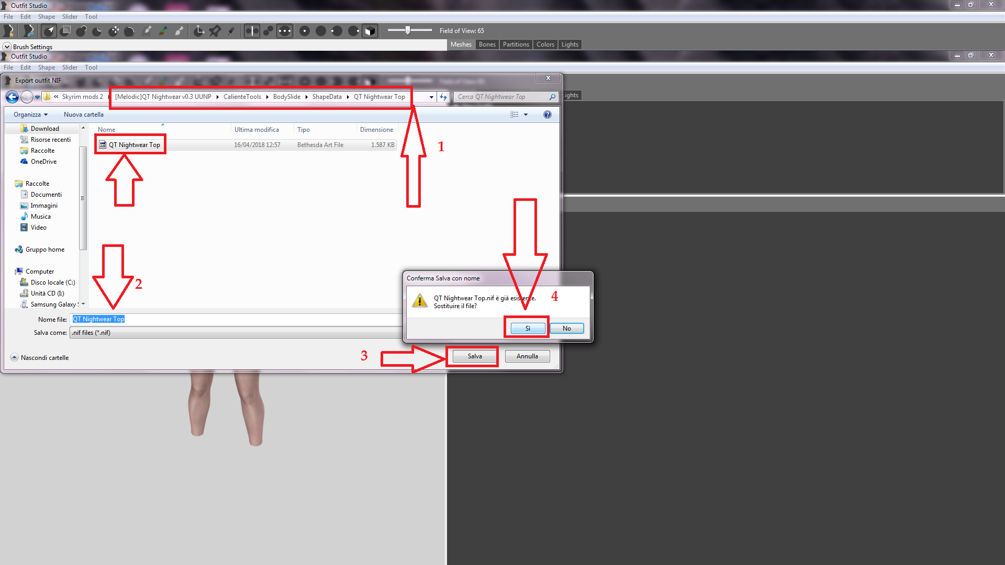Select the brush settings tool icon
The height and width of the screenshot is (565, 1005).
pos(7,46)
